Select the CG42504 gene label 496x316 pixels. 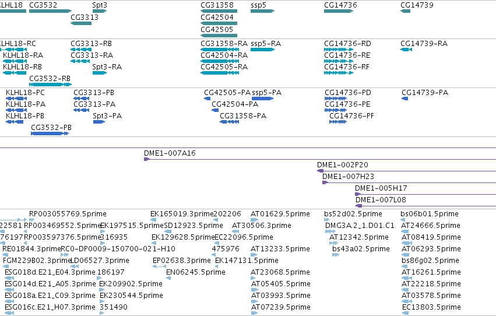(x=217, y=17)
